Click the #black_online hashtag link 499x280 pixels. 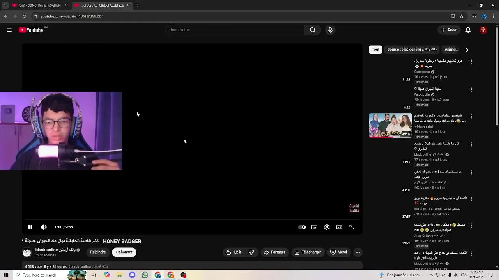(88, 267)
